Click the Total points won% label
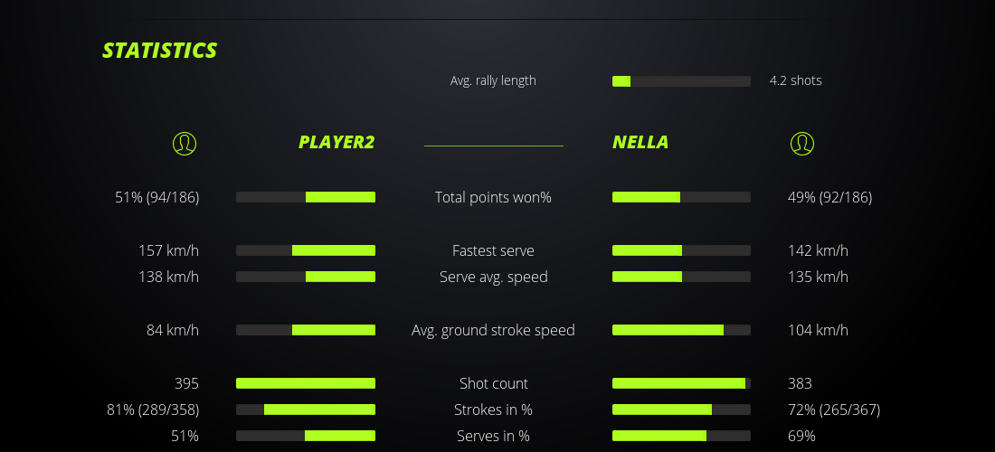This screenshot has height=452, width=995. [493, 197]
